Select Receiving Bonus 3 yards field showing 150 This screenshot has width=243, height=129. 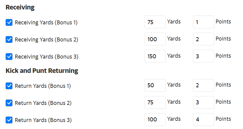[x=155, y=56]
